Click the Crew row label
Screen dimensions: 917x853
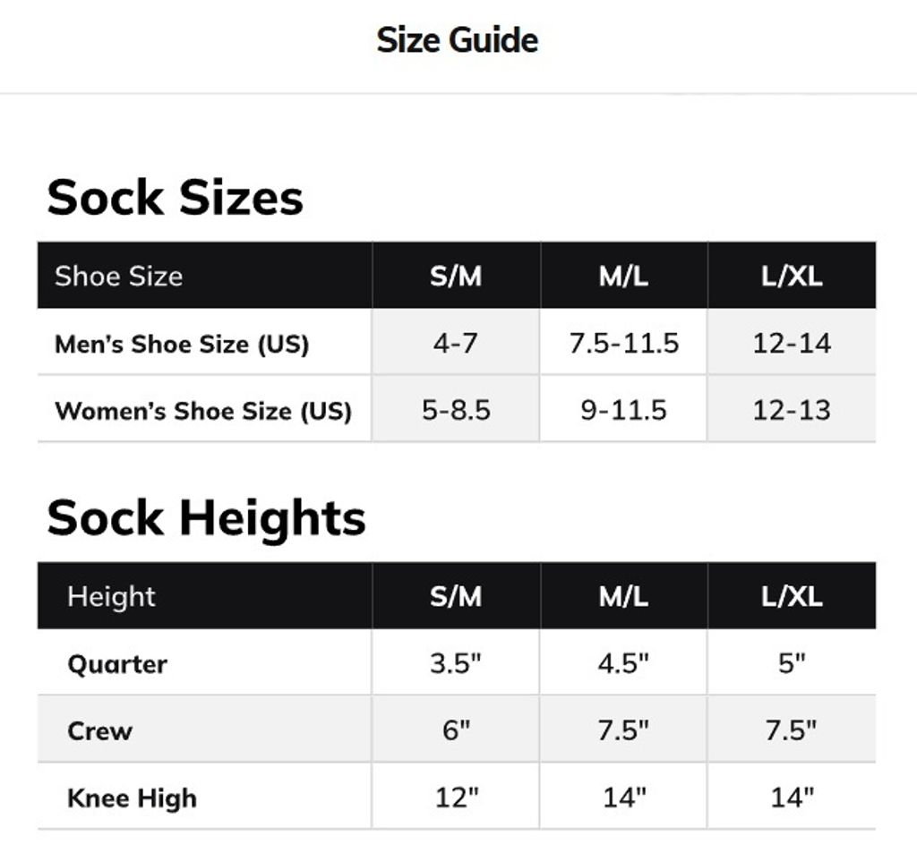[x=99, y=730]
